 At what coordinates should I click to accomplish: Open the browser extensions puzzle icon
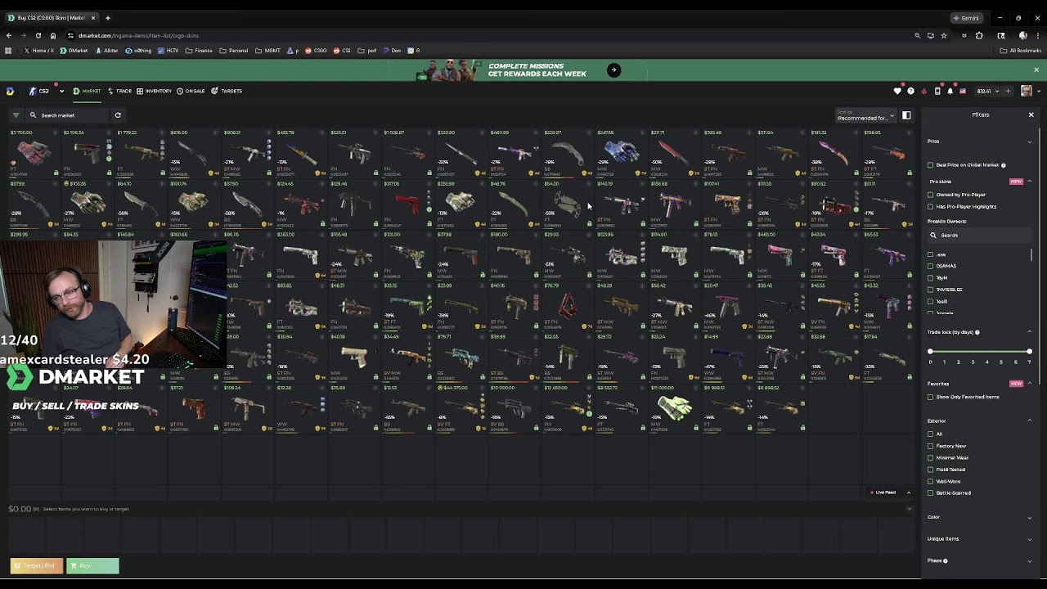[979, 35]
